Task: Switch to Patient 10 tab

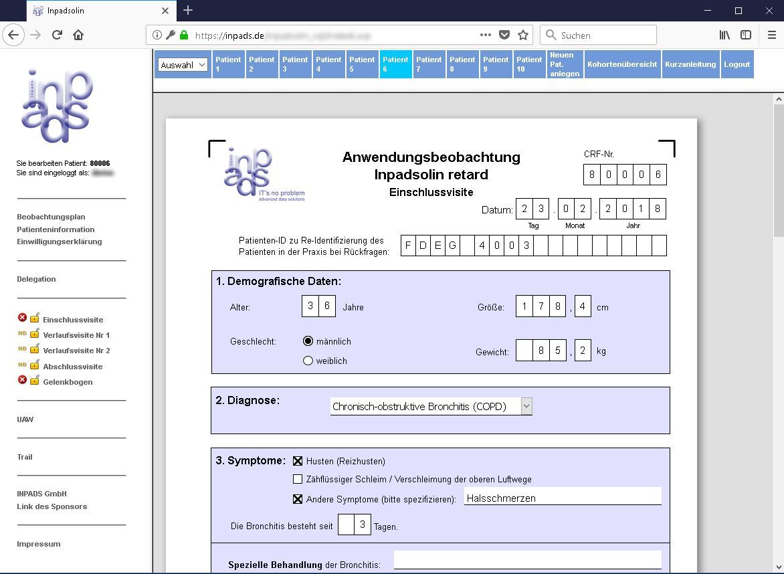Action: coord(529,64)
